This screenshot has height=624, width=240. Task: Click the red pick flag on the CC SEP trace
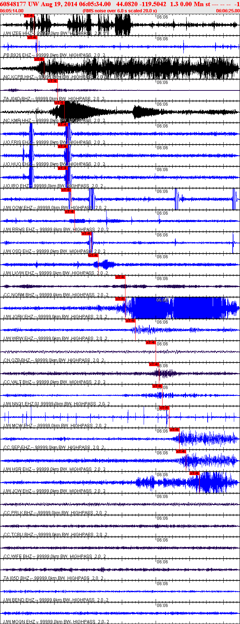coord(175,430)
